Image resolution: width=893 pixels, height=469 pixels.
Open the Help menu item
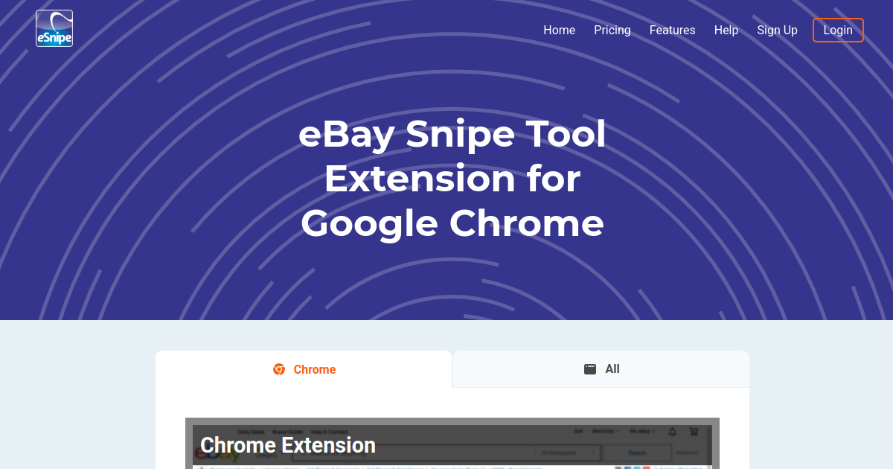click(x=726, y=30)
